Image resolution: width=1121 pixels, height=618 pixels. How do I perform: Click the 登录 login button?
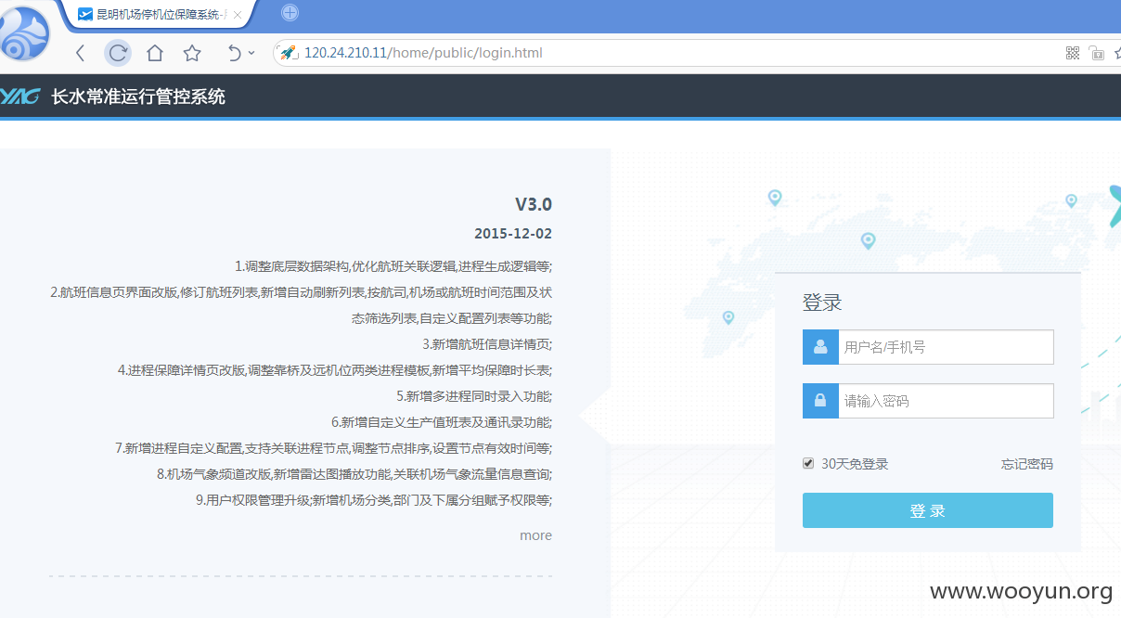928,510
